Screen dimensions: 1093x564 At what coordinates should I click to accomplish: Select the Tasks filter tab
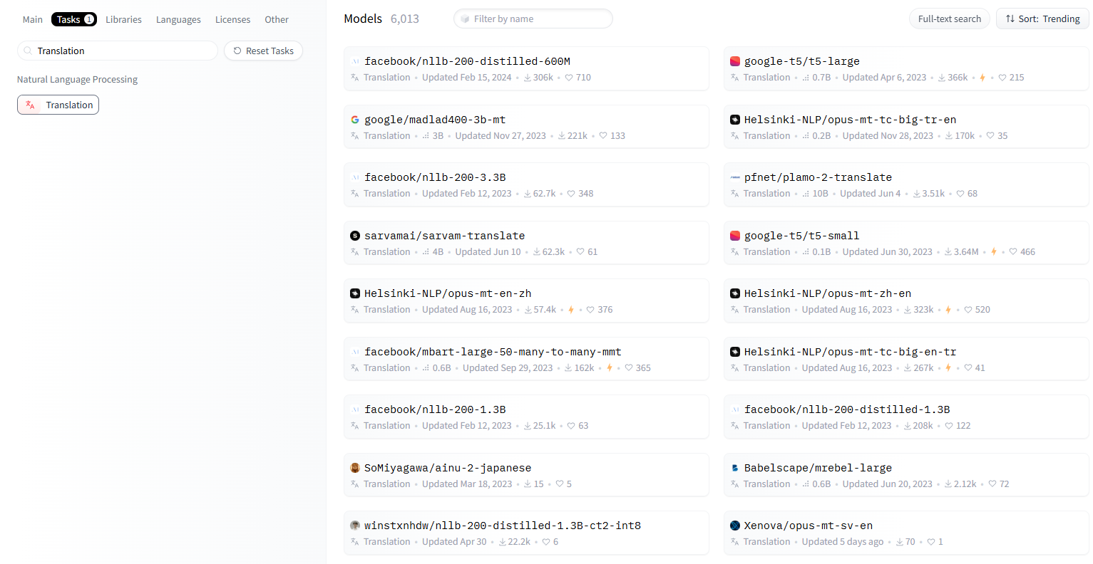pos(74,19)
